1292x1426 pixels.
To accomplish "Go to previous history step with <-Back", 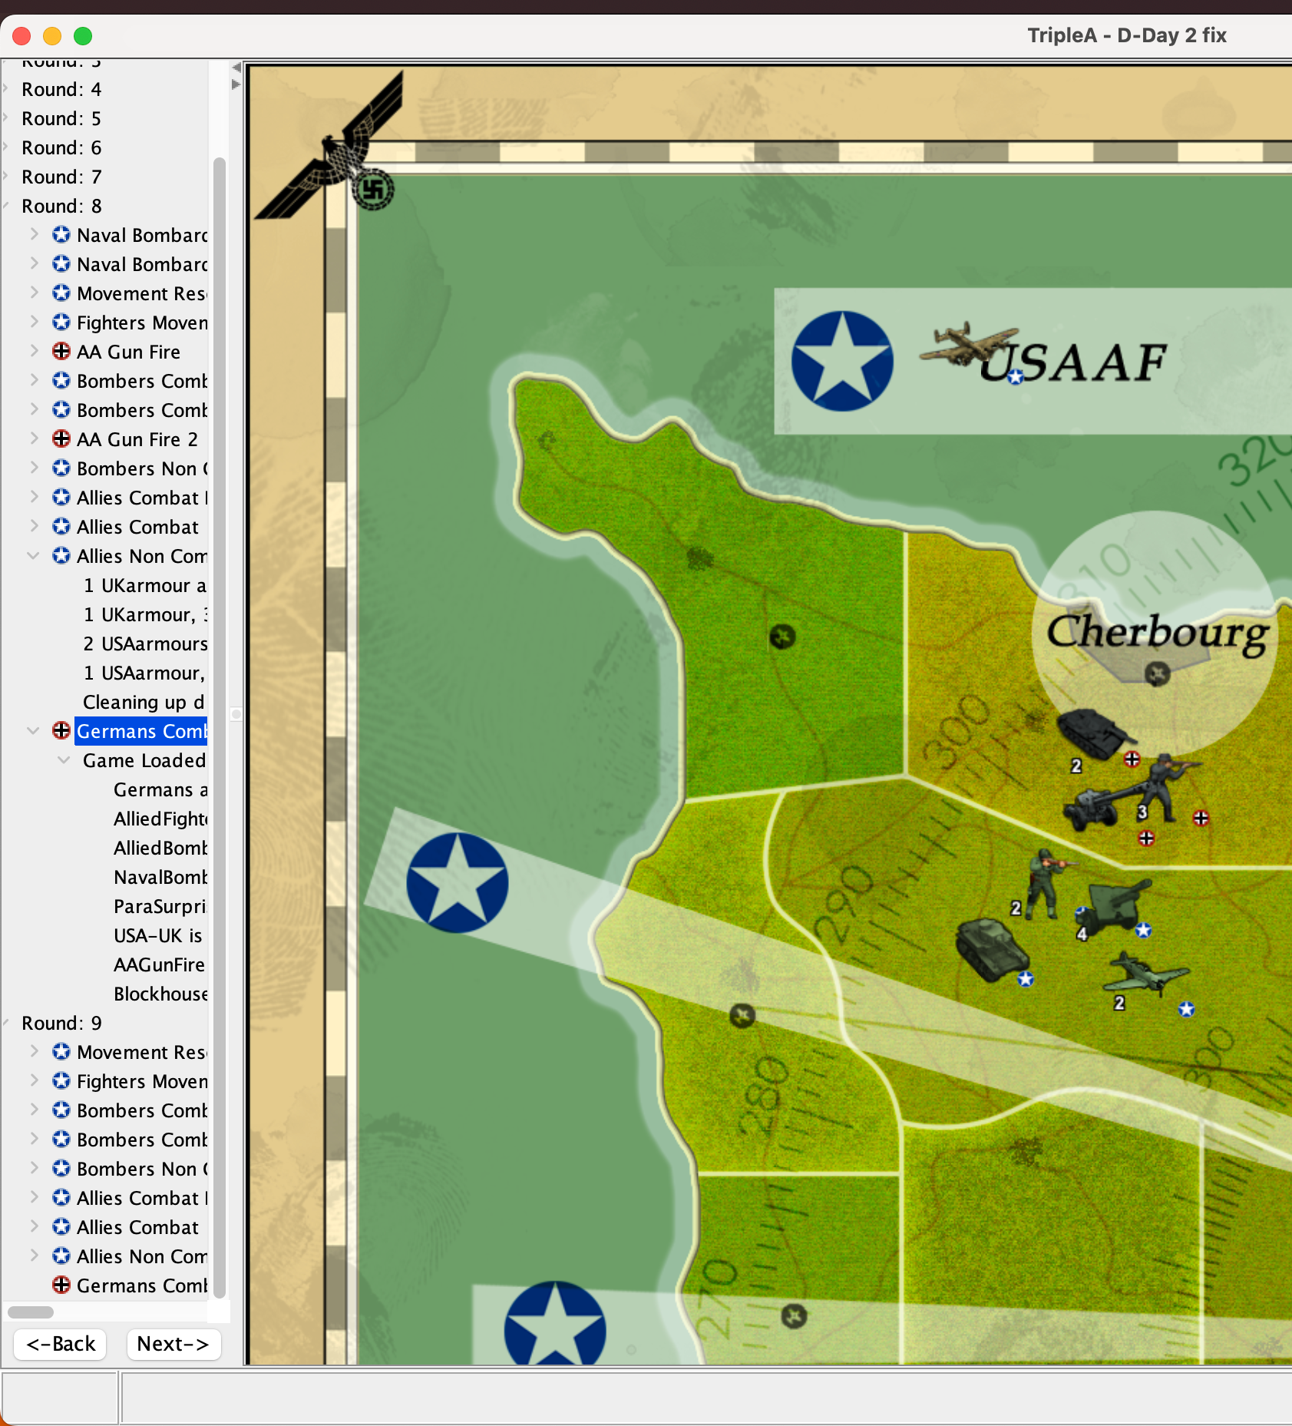I will click(x=60, y=1344).
